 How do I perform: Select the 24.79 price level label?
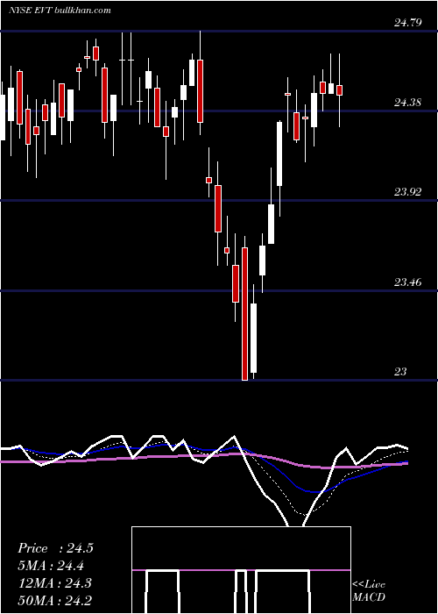point(408,23)
